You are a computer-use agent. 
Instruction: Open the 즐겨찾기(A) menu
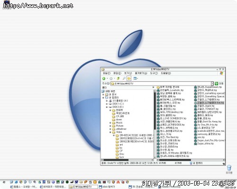(141, 73)
